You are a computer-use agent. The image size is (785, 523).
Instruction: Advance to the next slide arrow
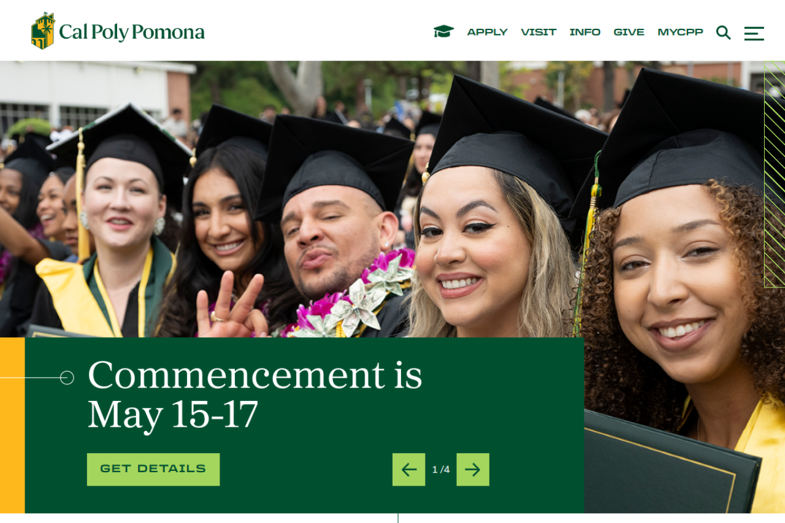[472, 470]
